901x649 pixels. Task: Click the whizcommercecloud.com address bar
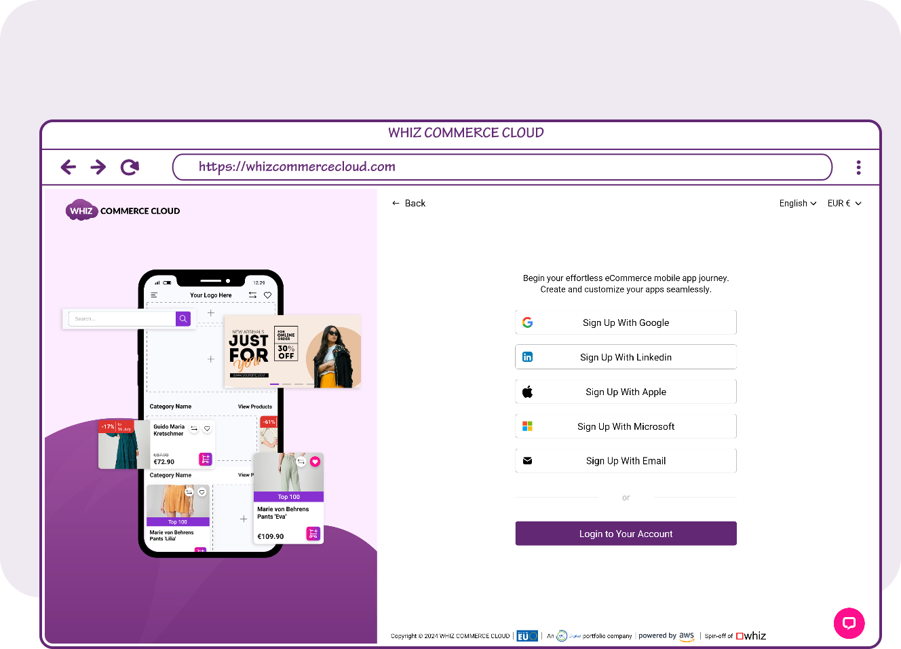click(502, 167)
